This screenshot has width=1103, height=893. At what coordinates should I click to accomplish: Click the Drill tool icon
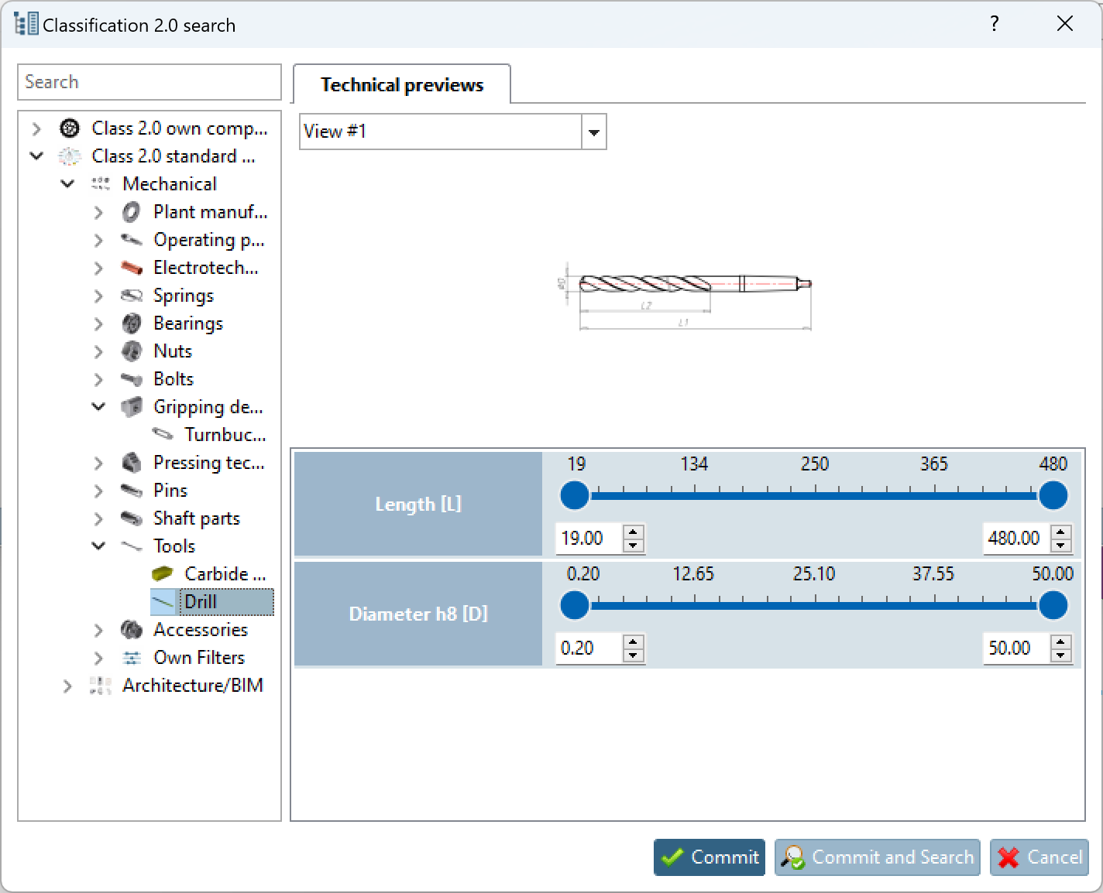[x=163, y=601]
